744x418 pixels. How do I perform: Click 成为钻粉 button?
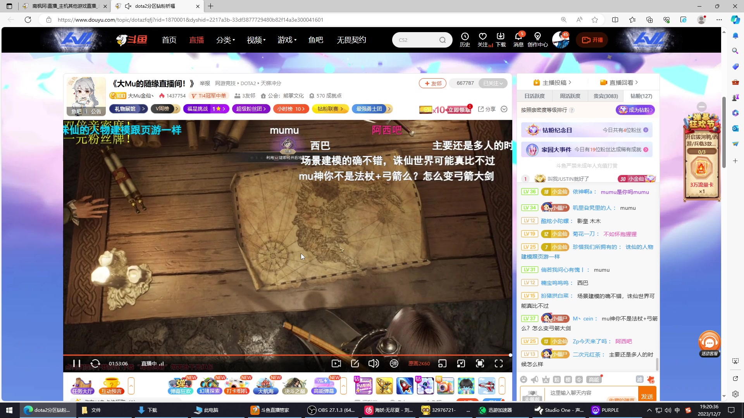click(x=635, y=110)
